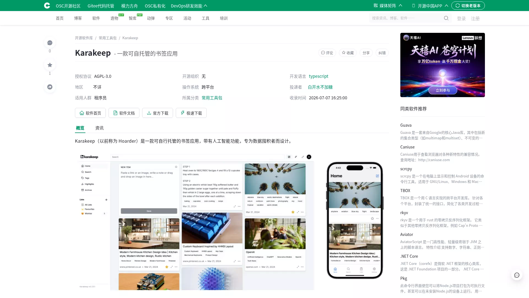Open 软件首页 home button
Viewport: 529px width, 298px height.
coord(90,113)
